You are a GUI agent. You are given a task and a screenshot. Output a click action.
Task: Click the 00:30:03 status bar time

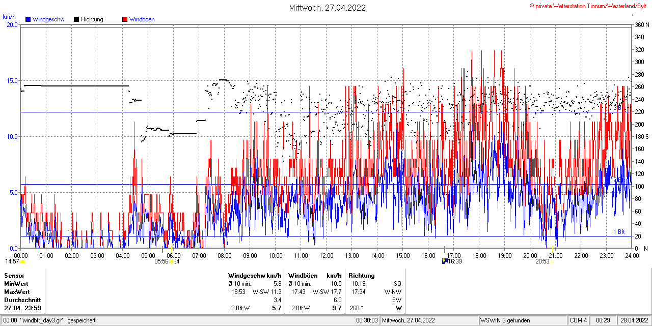coord(367,320)
